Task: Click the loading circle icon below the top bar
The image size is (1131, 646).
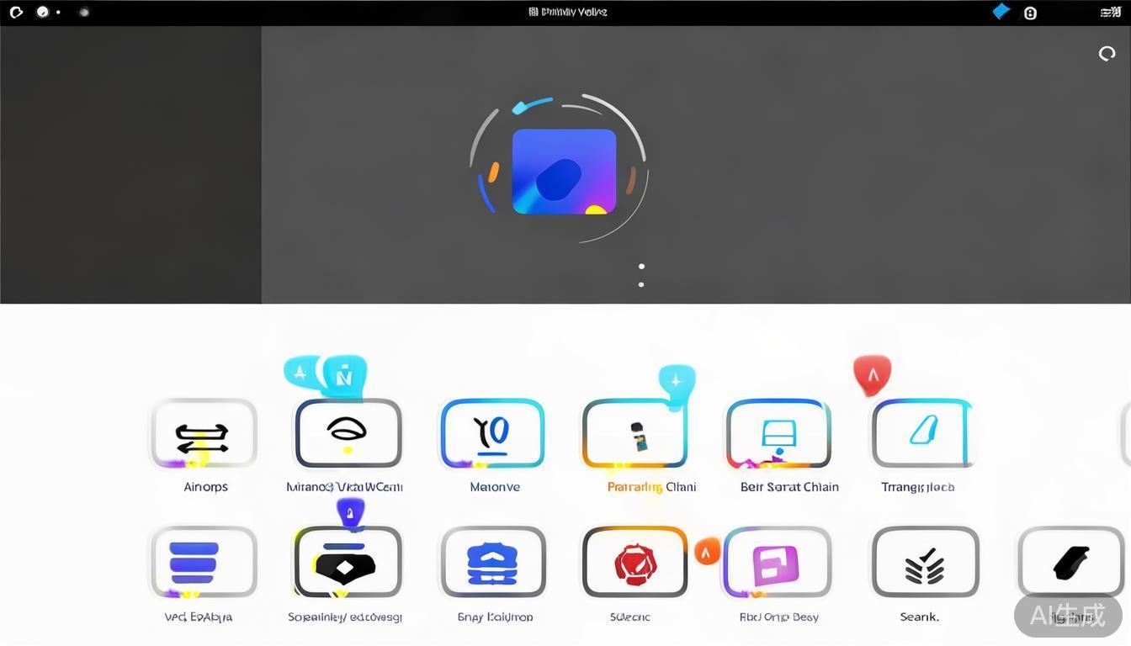Action: tap(1107, 54)
